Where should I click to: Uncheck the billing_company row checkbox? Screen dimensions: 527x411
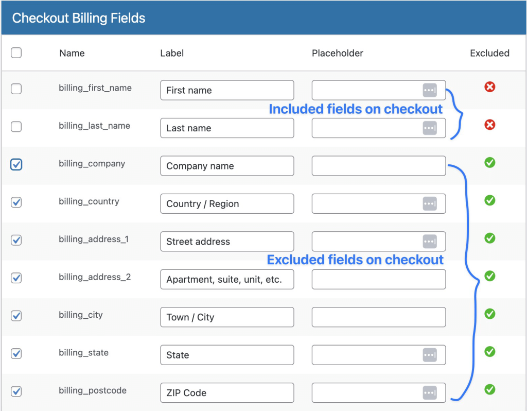click(x=16, y=164)
